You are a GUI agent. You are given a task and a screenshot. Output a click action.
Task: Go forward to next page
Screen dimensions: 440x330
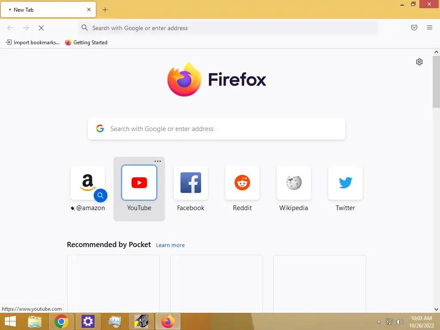(x=26, y=28)
